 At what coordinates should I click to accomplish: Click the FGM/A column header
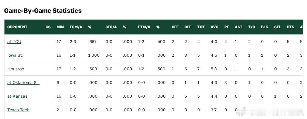tap(76, 27)
